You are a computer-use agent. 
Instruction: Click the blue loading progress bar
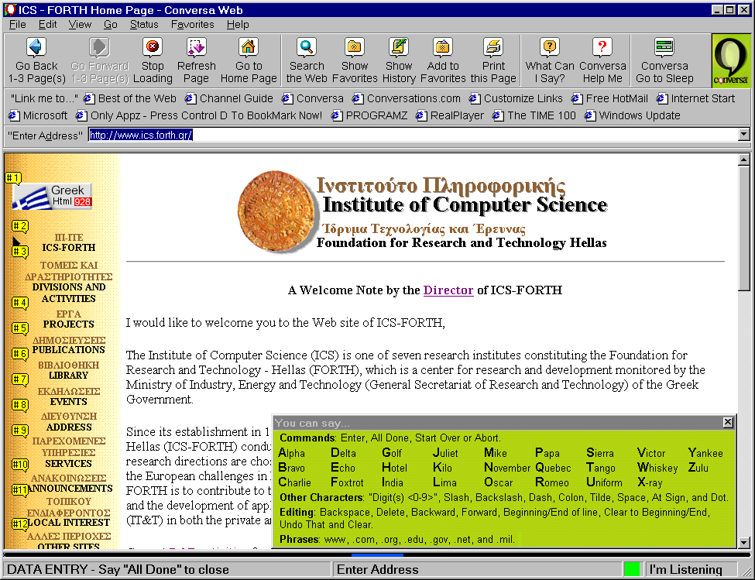[x=378, y=555]
